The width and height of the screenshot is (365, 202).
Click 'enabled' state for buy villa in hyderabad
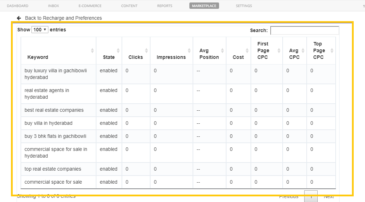pos(108,123)
